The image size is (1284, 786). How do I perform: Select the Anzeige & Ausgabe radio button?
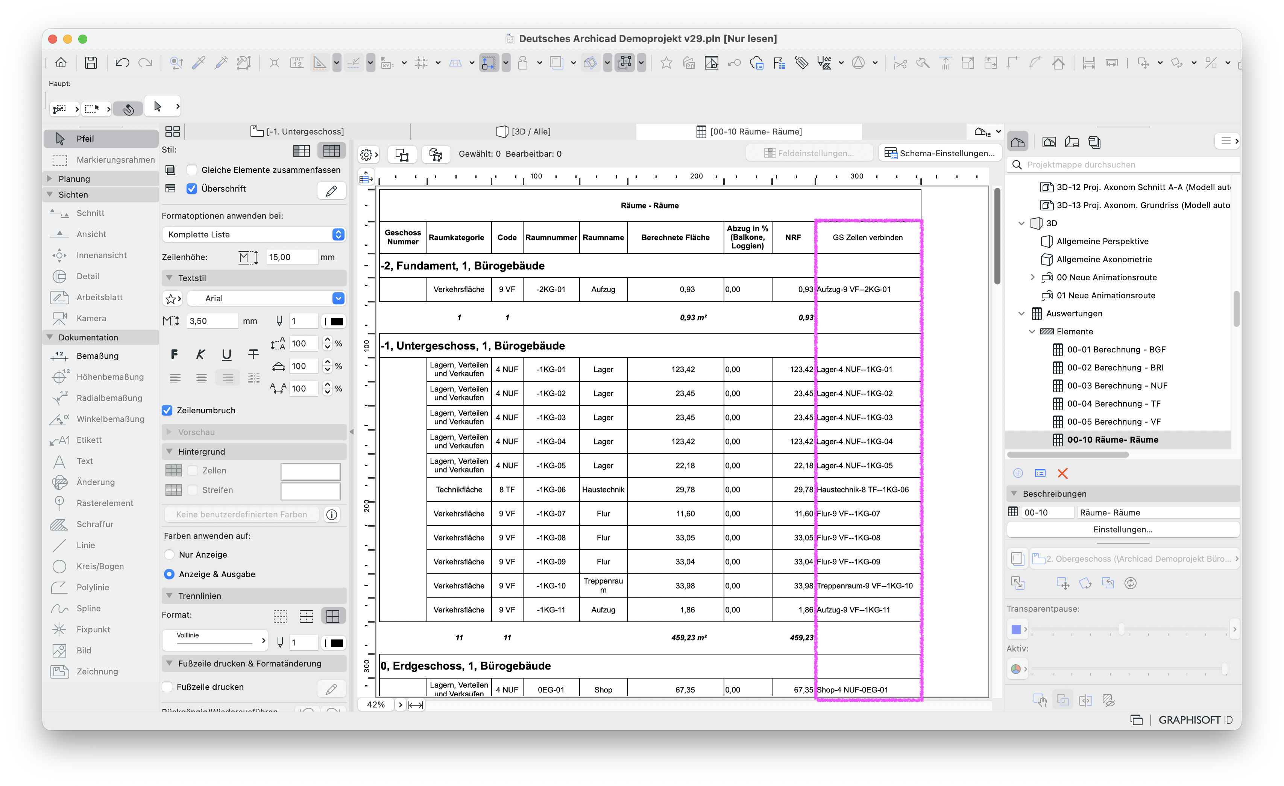[169, 574]
